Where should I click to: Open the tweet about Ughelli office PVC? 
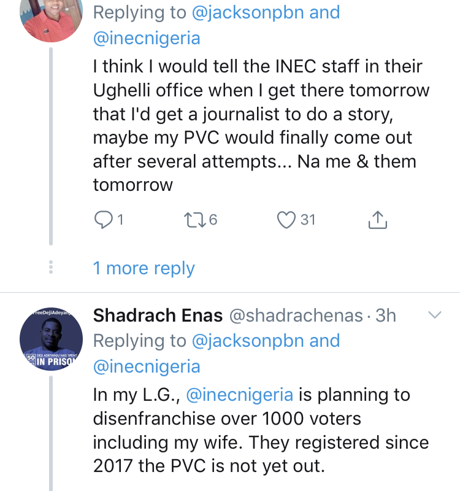pyautogui.click(x=261, y=125)
